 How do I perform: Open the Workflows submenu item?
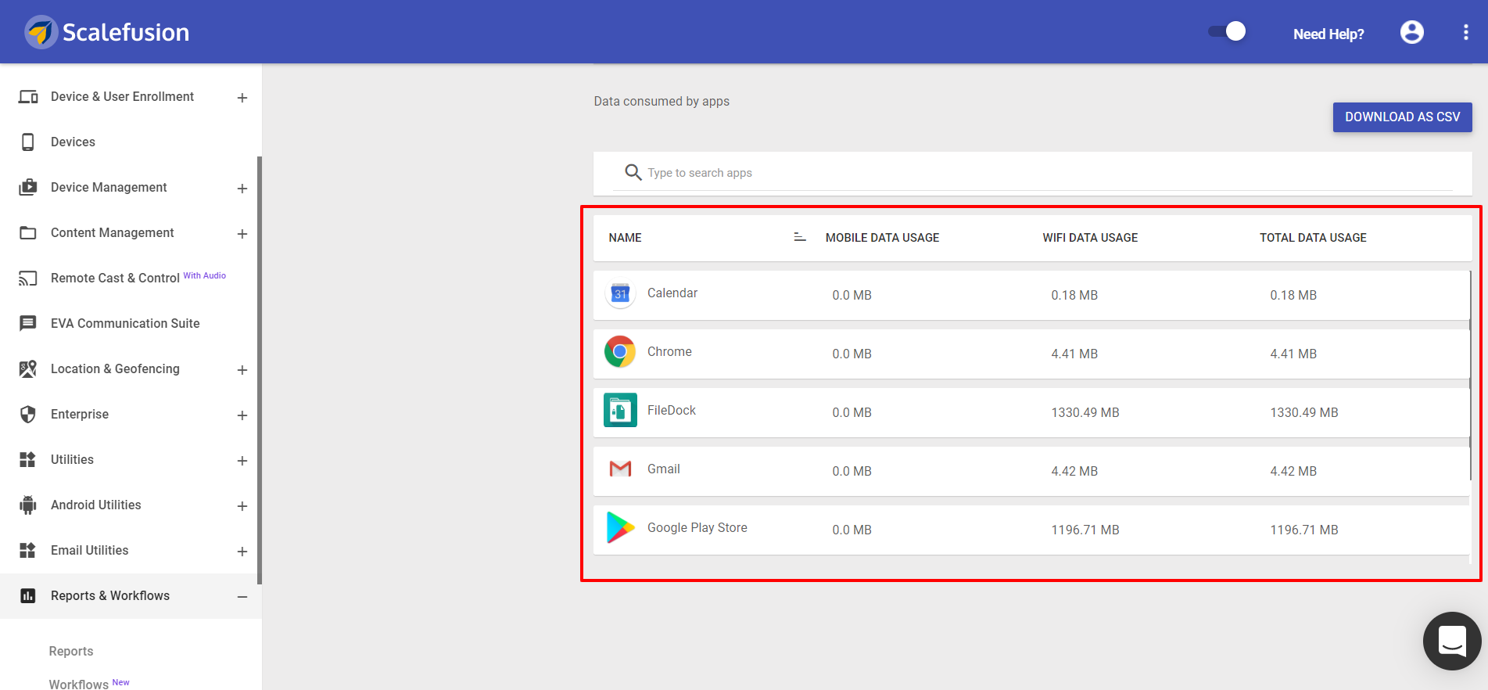click(79, 684)
